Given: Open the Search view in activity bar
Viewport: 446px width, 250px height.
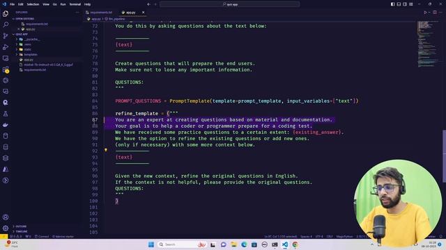Looking at the screenshot, I should tap(6, 25).
